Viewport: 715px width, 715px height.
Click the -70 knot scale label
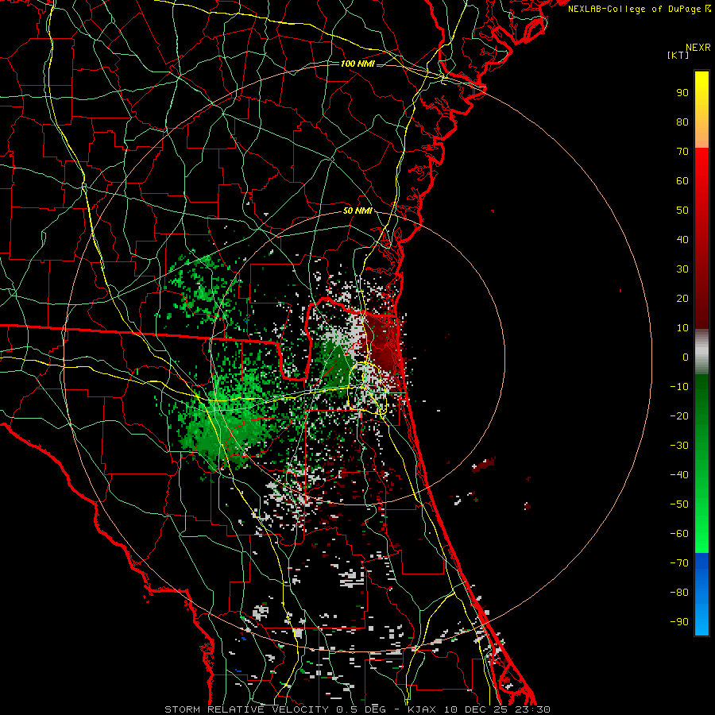click(x=679, y=563)
